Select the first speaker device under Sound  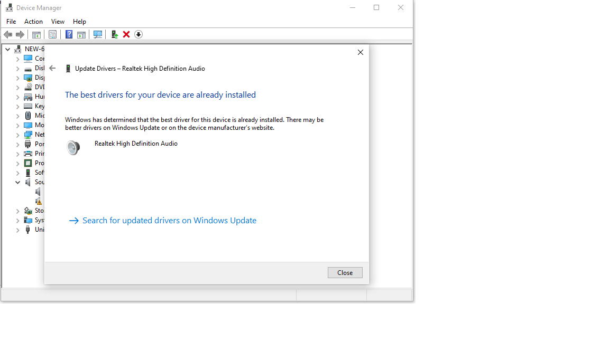pyautogui.click(x=39, y=192)
